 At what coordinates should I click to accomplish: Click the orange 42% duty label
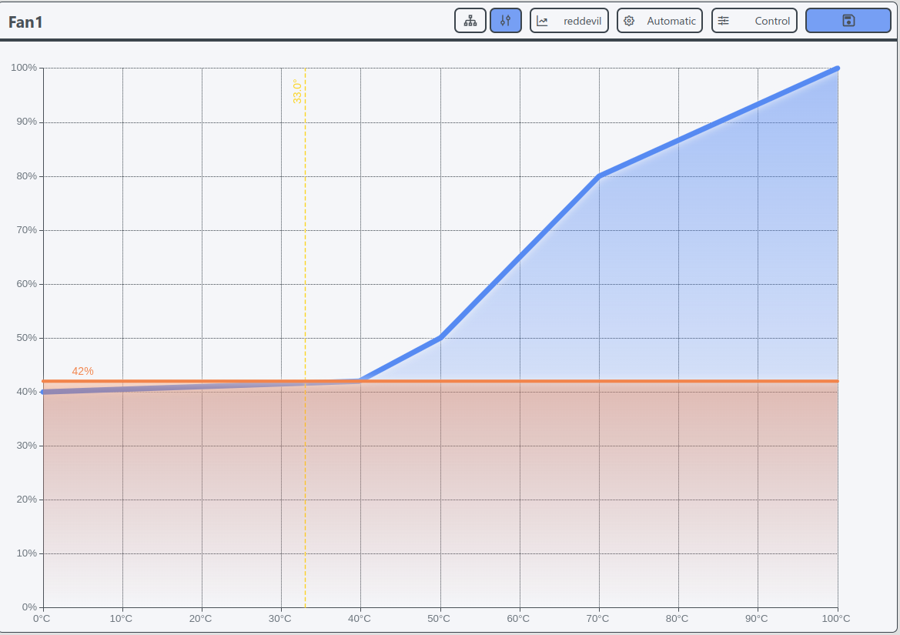[x=82, y=371]
